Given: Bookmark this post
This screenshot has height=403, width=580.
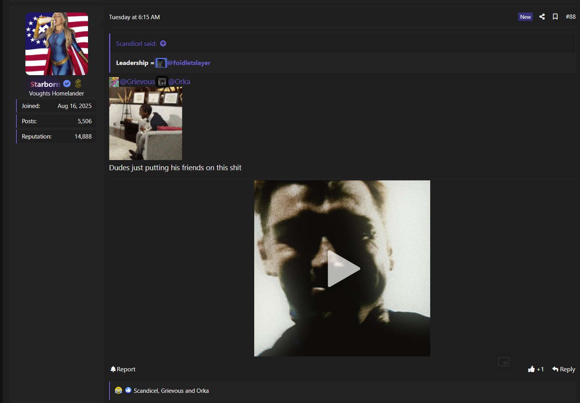Looking at the screenshot, I should pyautogui.click(x=555, y=17).
